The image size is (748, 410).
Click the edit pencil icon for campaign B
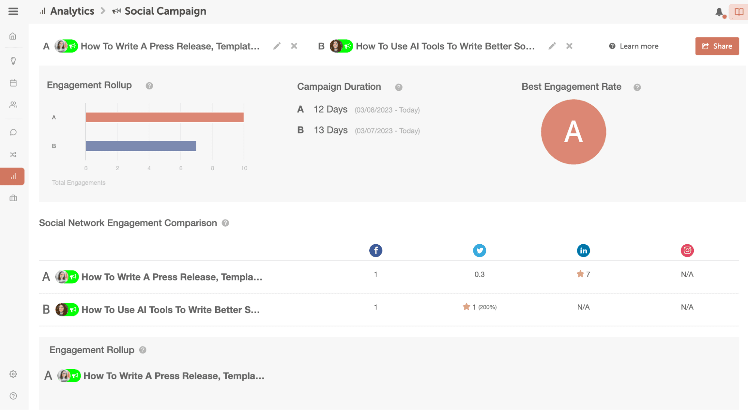tap(552, 46)
